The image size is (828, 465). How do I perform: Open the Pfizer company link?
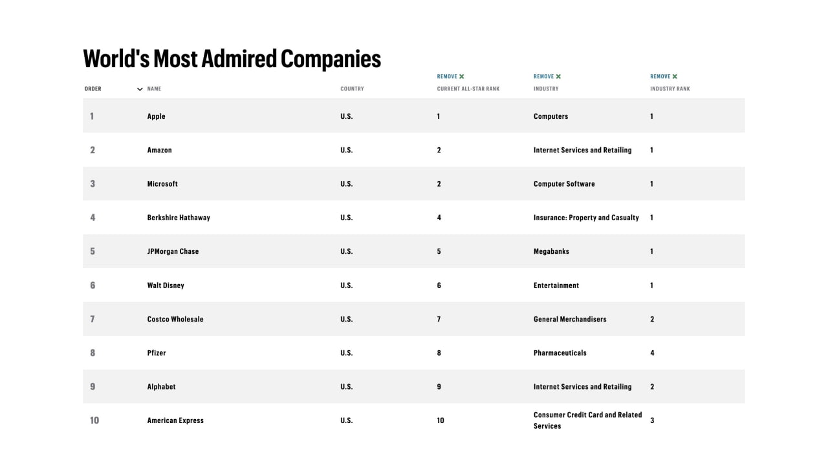click(157, 353)
